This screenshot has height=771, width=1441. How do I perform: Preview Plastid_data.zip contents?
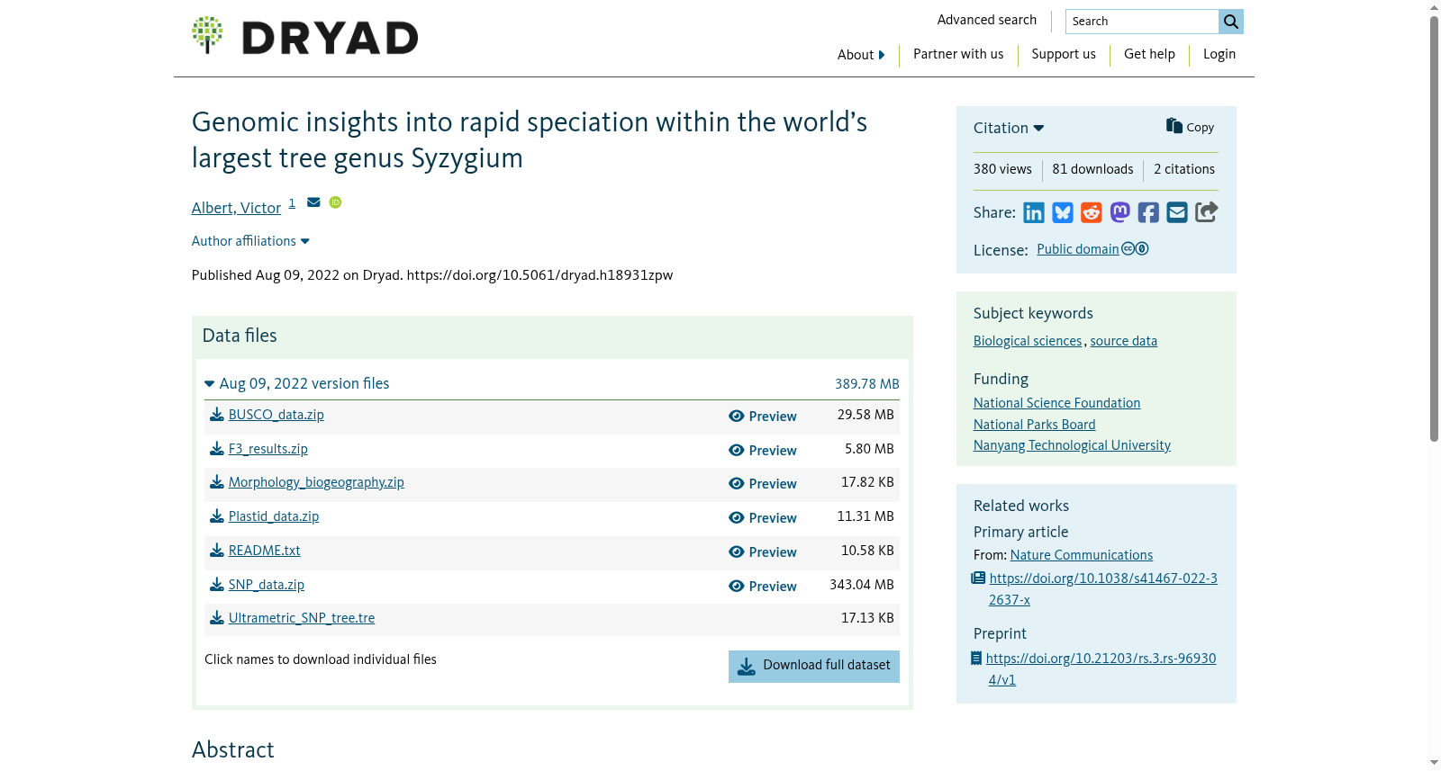coord(763,518)
